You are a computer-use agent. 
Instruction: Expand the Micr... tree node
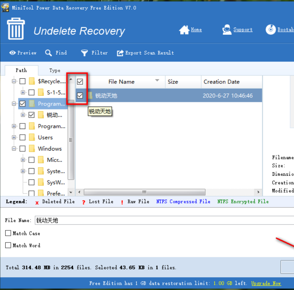click(x=23, y=160)
